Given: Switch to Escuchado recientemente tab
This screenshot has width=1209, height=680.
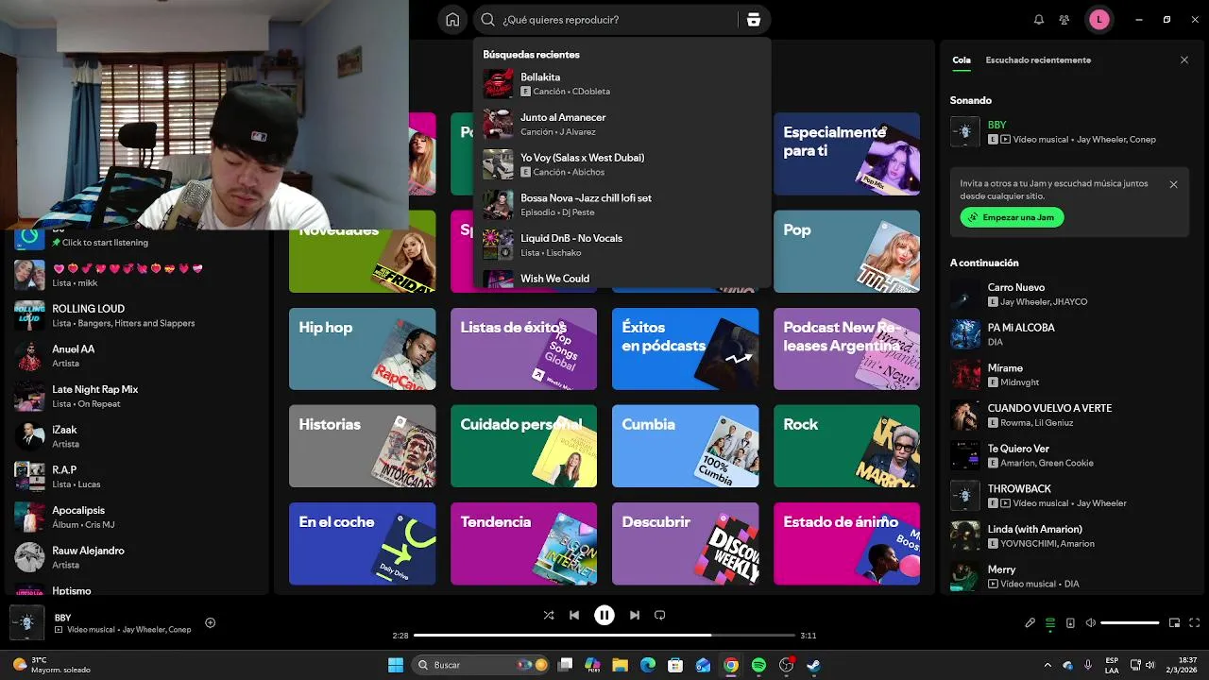Looking at the screenshot, I should tap(1038, 60).
